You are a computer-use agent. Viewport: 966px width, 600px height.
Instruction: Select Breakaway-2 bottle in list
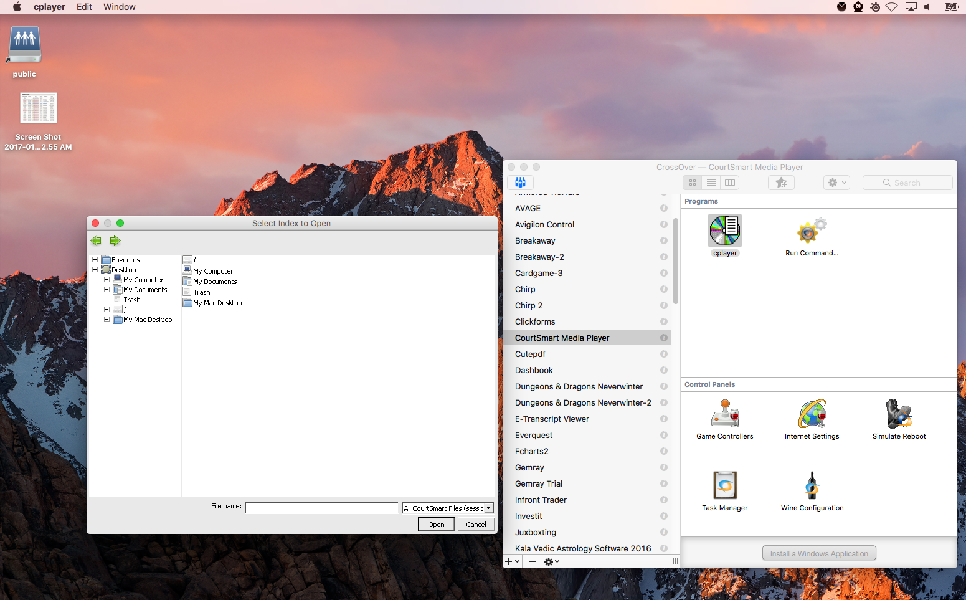(x=586, y=257)
